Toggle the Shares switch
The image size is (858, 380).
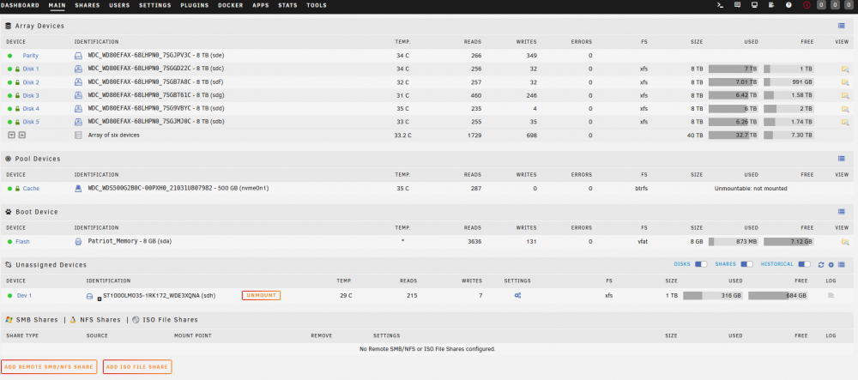pos(747,264)
